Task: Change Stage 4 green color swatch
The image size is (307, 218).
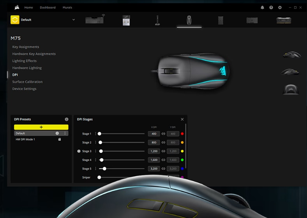Action: pyautogui.click(x=182, y=160)
